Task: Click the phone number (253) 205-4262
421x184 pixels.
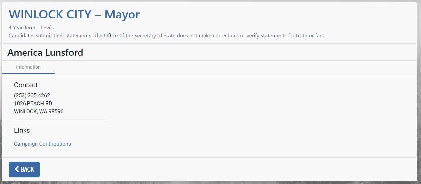Action: pos(32,96)
